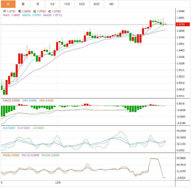The width and height of the screenshot is (191, 188).
Task: Select the DIFF value label
Action: tap(30, 100)
